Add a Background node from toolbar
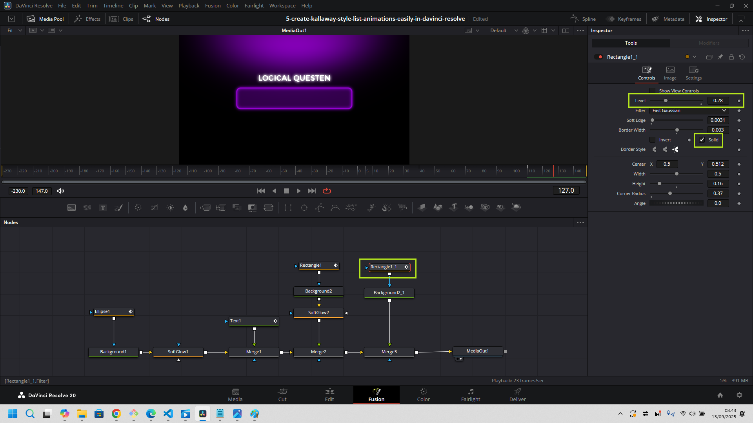753x423 pixels. point(71,208)
